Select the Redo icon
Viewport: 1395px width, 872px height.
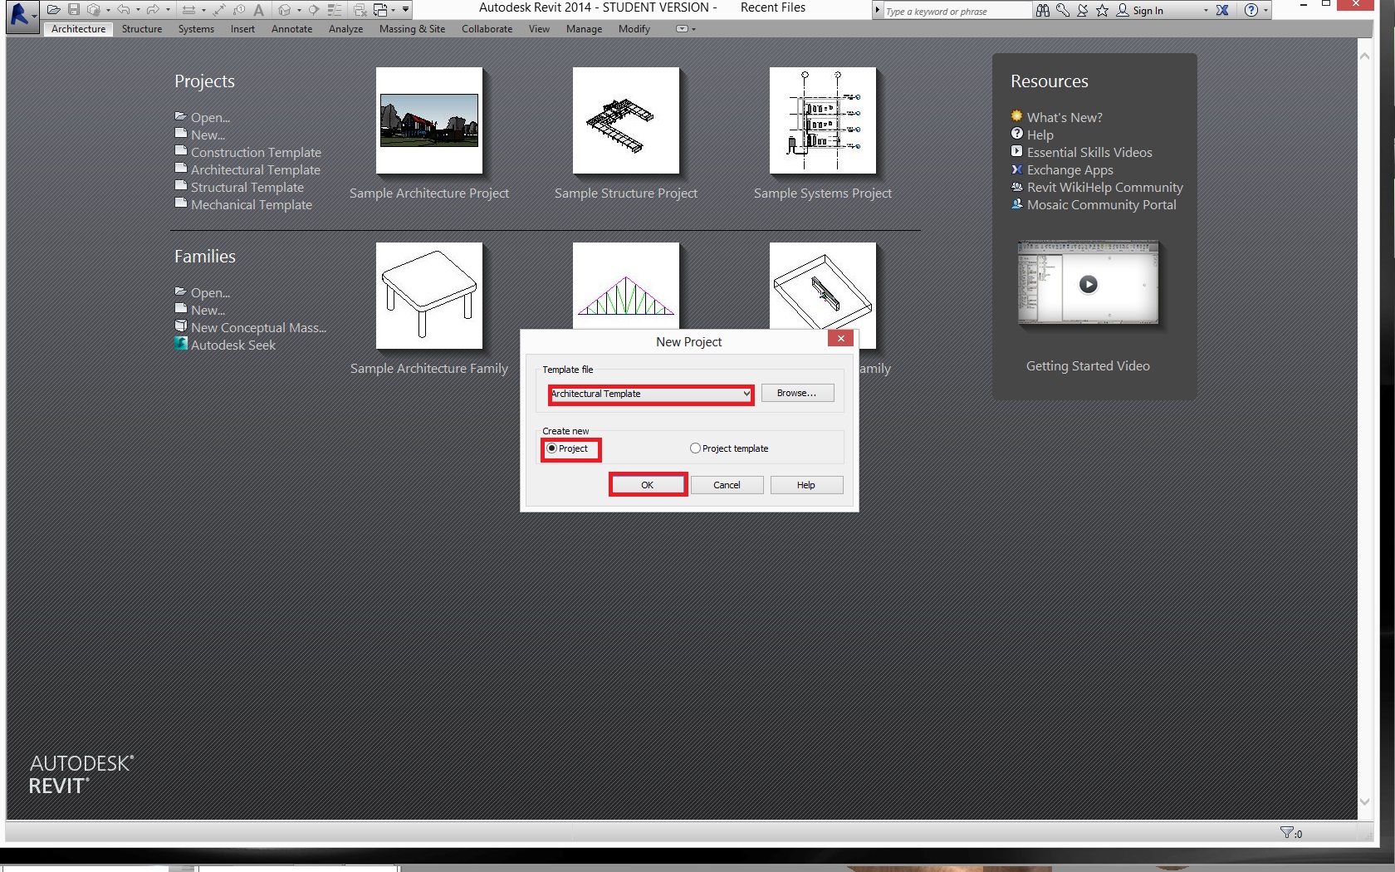click(153, 10)
